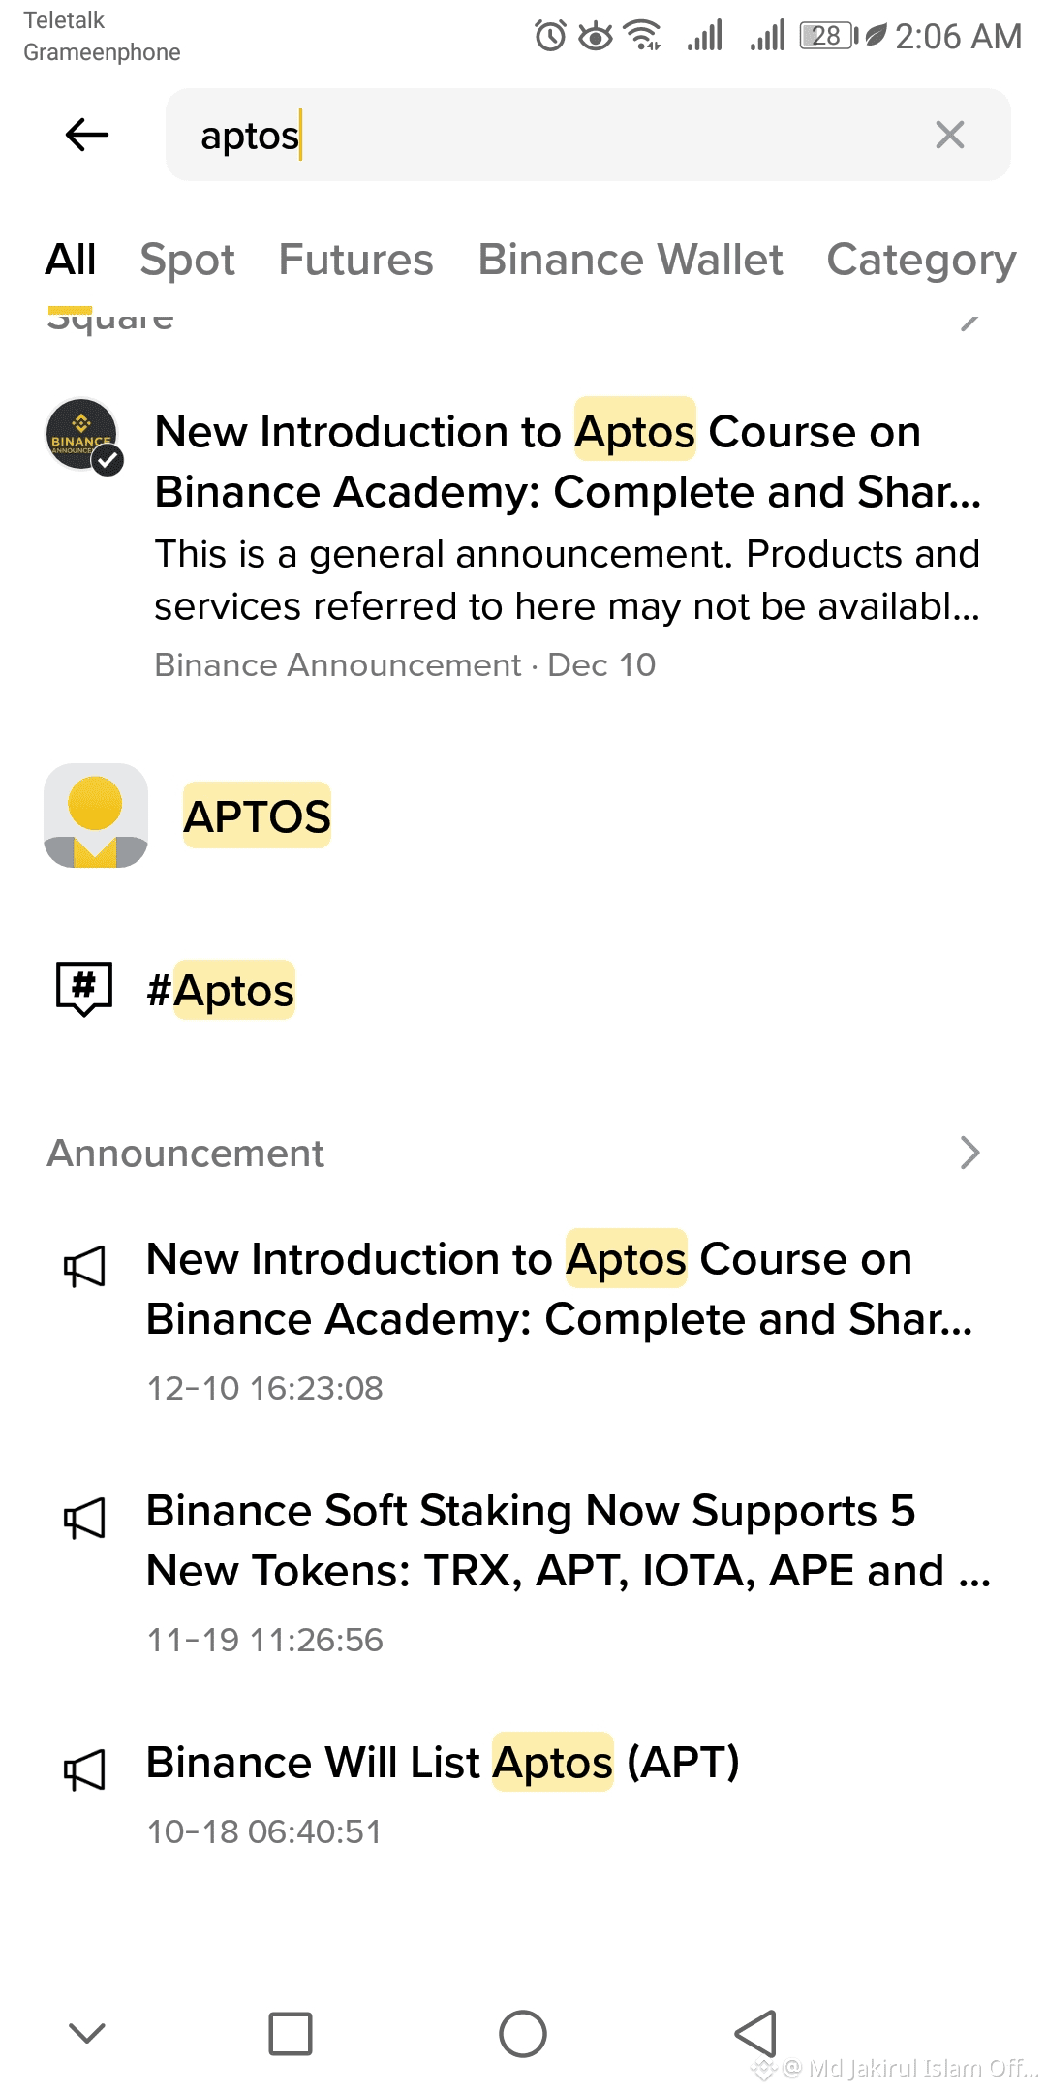
Task: Hide navigation bar with down chevron
Action: pos(87,2033)
